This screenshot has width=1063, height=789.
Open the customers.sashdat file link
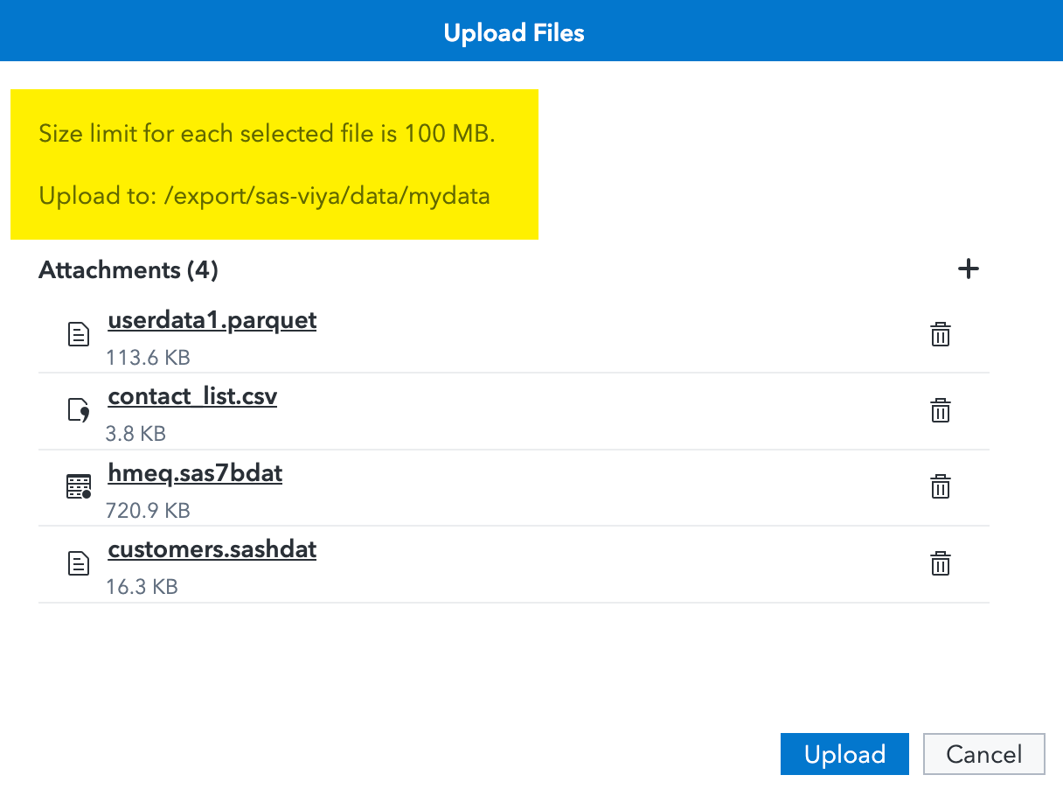[212, 549]
